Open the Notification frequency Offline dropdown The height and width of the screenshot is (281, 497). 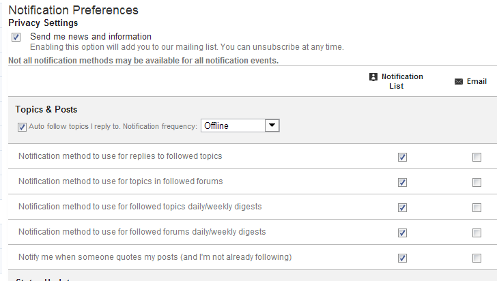(240, 125)
